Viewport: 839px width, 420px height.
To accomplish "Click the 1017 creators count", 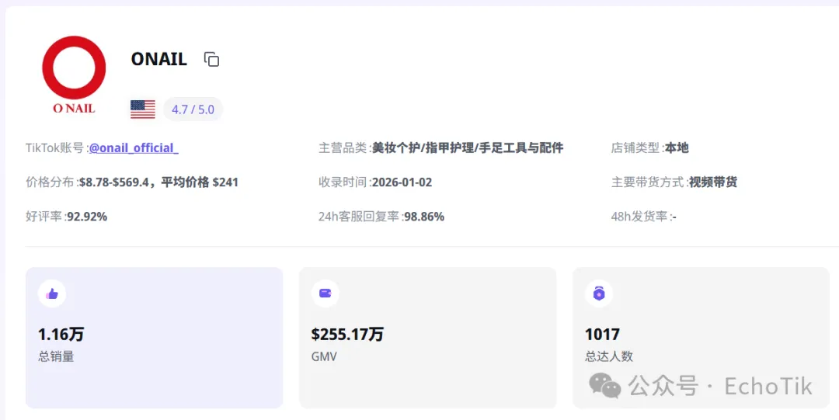I will click(x=602, y=335).
